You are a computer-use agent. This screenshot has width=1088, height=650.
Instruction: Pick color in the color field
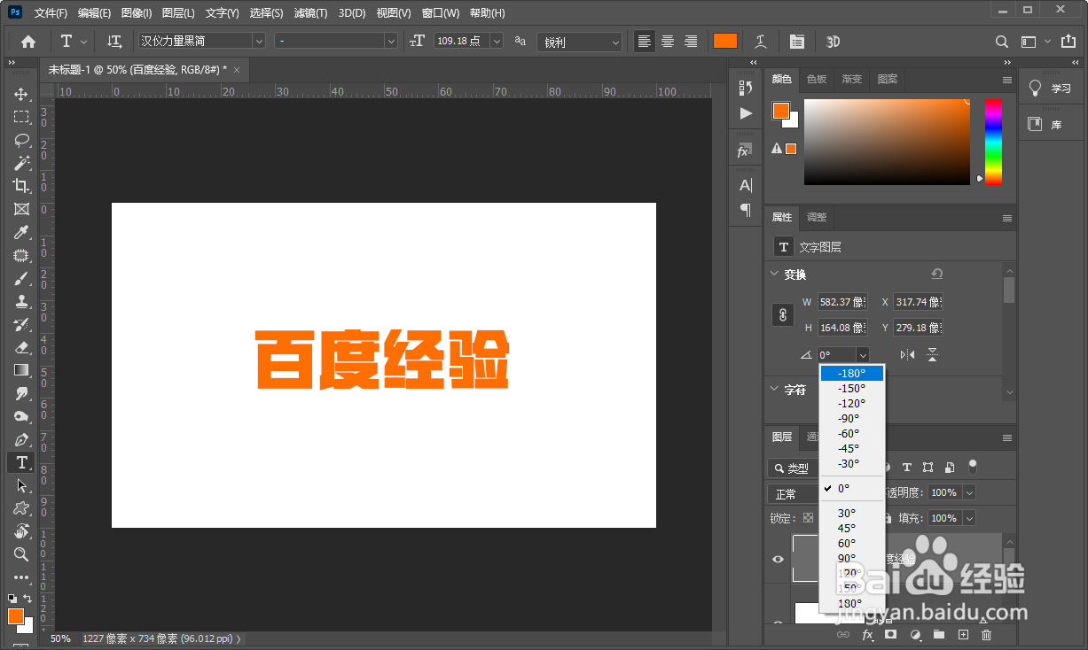(887, 142)
